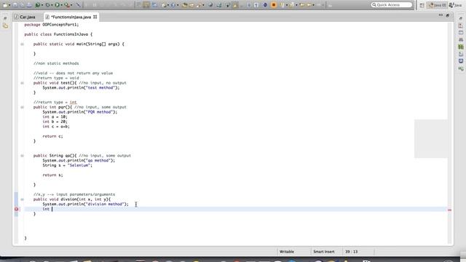The width and height of the screenshot is (466, 262).
Task: Click the 'return c;' line
Action: 52,136
